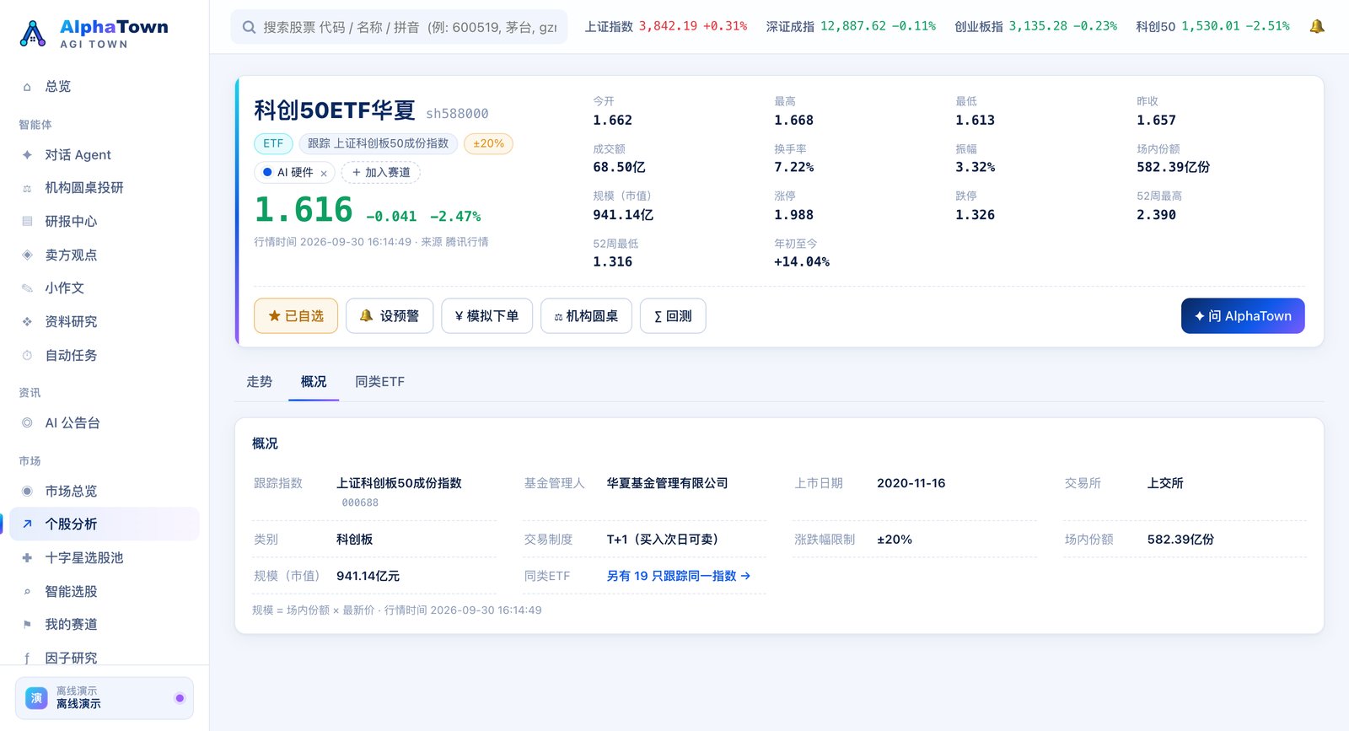This screenshot has height=731, width=1349.
Task: Click the 跟踪 上证科创板50成份指数 tag
Action: coord(379,144)
